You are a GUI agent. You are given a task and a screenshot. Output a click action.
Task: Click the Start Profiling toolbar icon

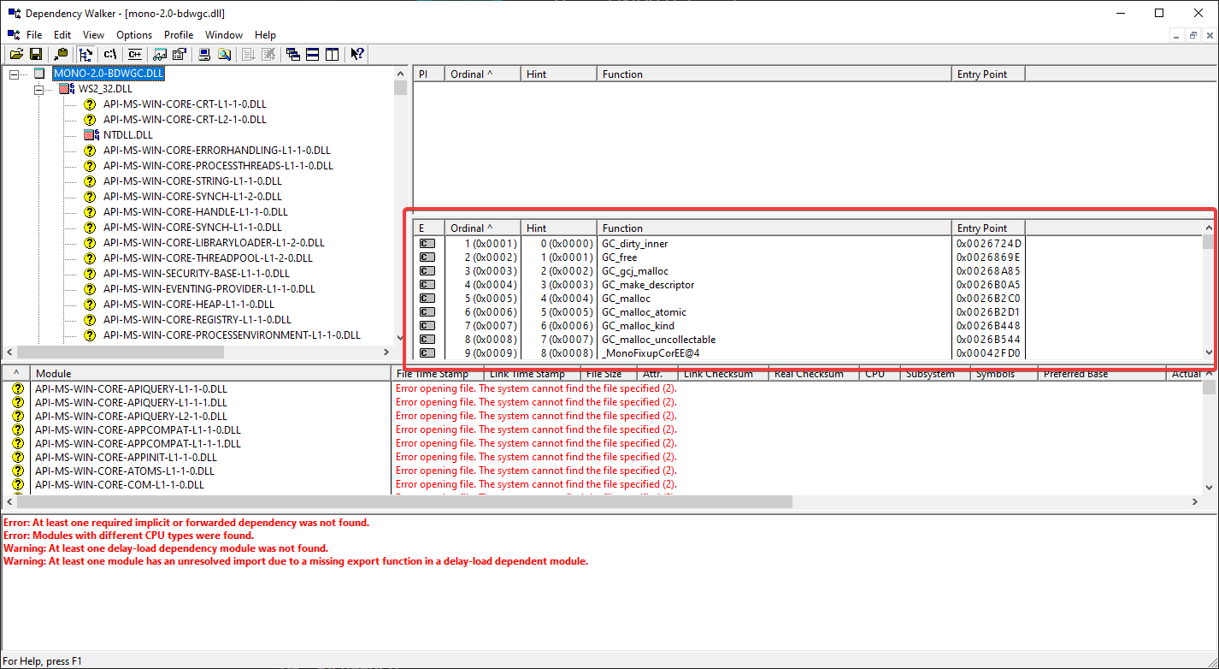(249, 54)
